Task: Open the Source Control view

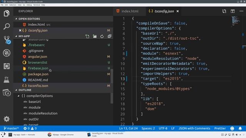Action: point(7,40)
